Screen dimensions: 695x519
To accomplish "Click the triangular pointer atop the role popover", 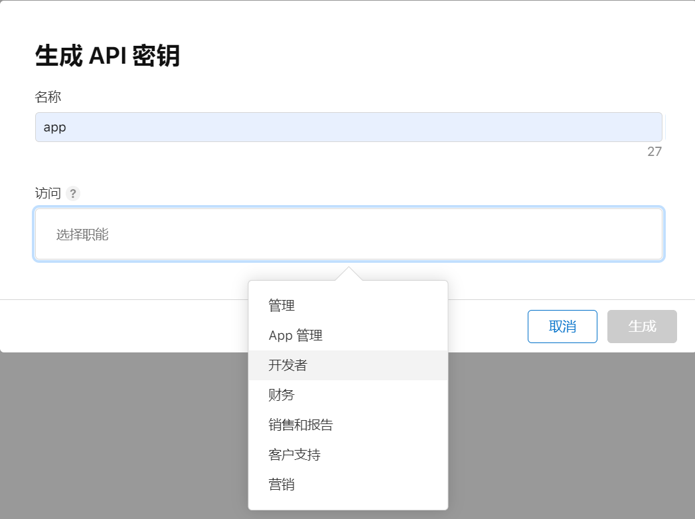I will [348, 274].
